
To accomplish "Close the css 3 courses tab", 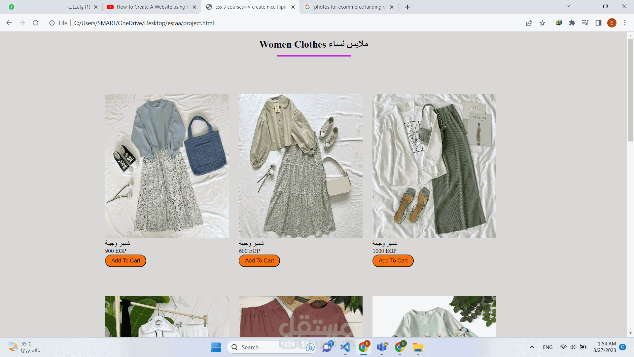I will pos(293,7).
